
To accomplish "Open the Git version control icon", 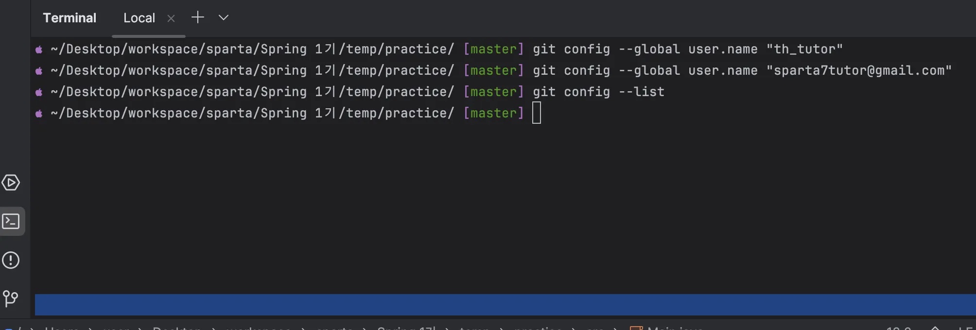I will (11, 298).
